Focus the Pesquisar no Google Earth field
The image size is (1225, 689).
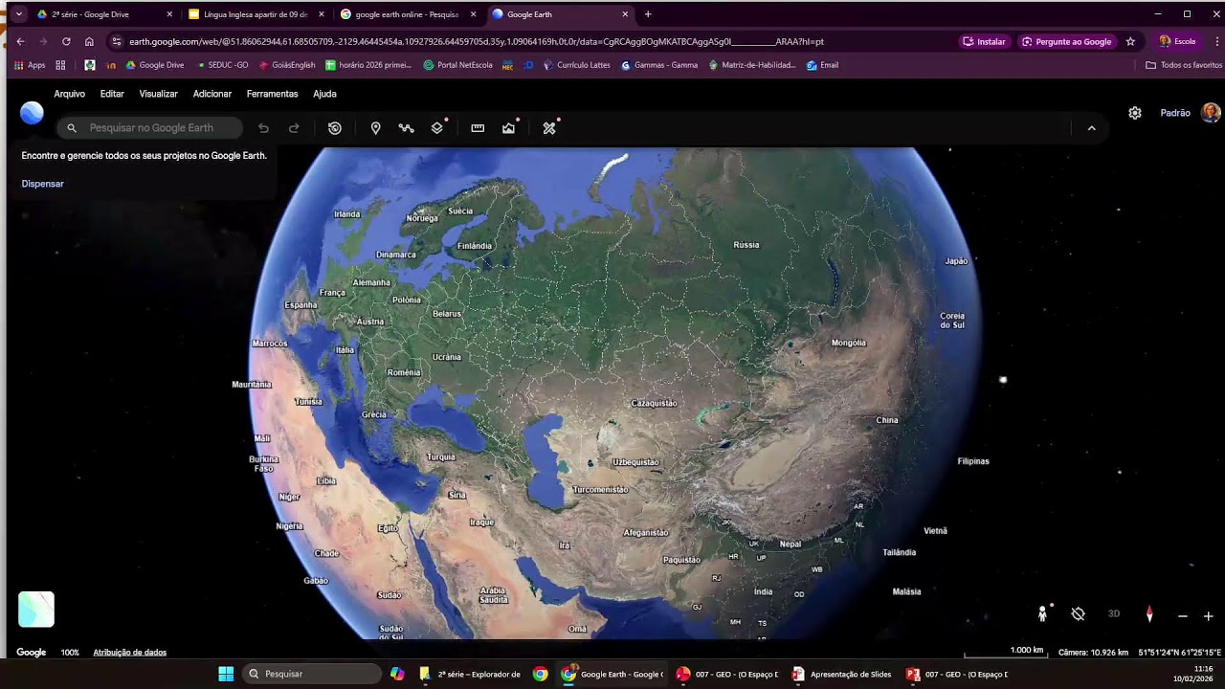(150, 128)
